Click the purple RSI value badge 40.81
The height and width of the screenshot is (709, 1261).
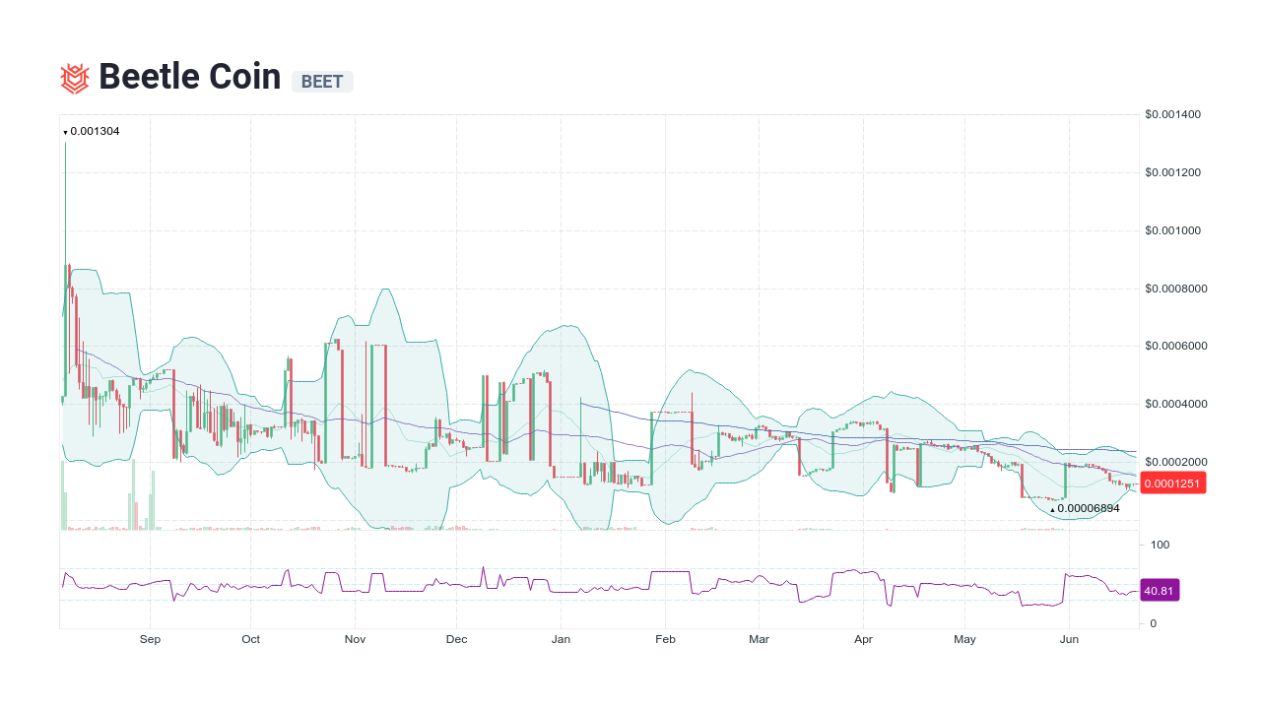[1159, 590]
